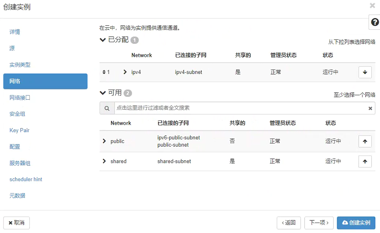Click the search magnifier icon
The image size is (380, 233).
pyautogui.click(x=107, y=108)
